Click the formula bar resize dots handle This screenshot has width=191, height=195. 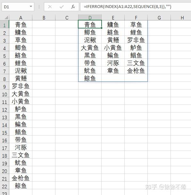[39, 7]
